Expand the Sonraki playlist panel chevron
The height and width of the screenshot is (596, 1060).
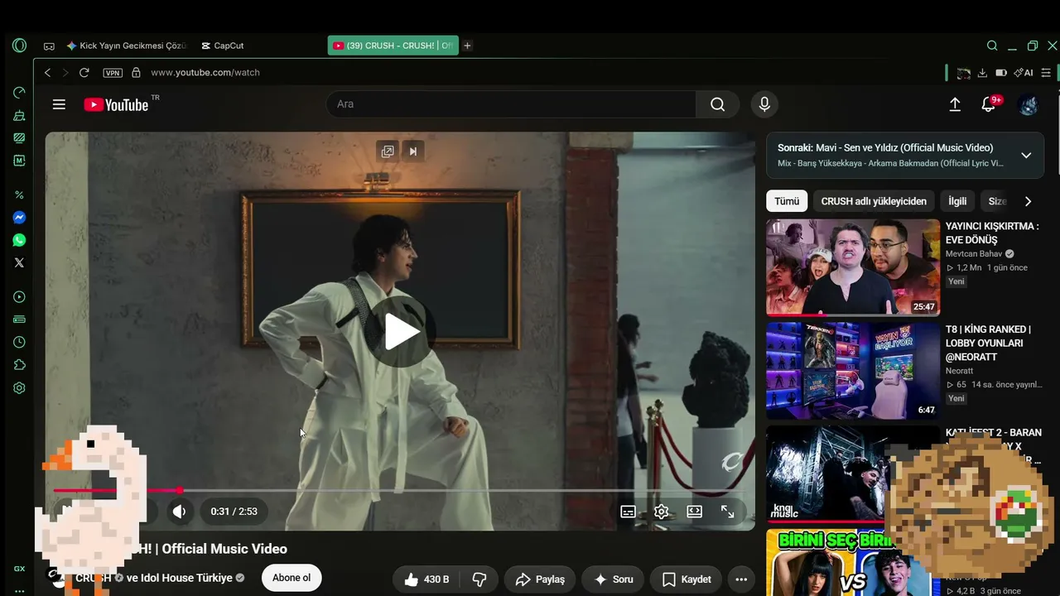[1026, 155]
